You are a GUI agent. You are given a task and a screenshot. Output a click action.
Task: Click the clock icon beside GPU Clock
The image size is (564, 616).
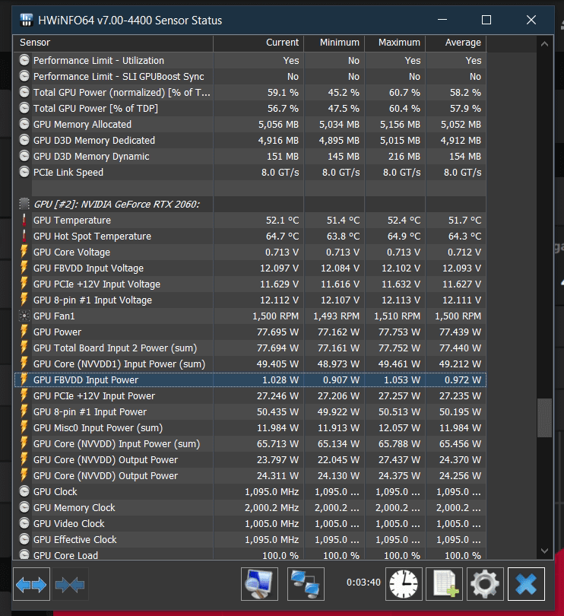pos(24,491)
